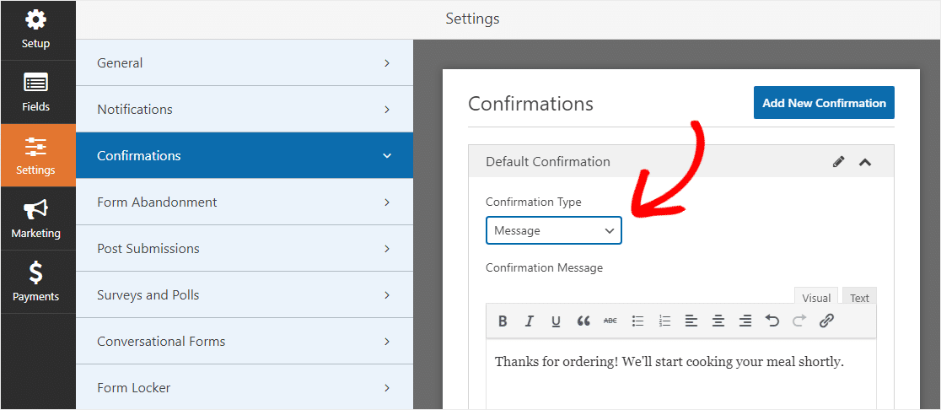
Task: Click the Add New Confirmation button
Action: point(824,103)
